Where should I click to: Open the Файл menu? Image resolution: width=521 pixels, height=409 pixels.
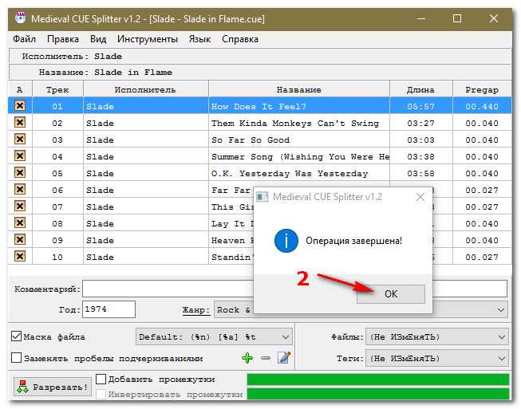[x=24, y=39]
